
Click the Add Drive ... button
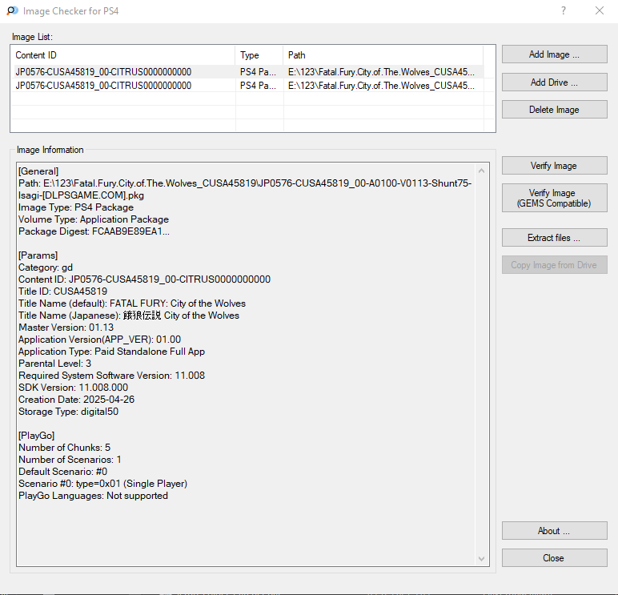554,82
